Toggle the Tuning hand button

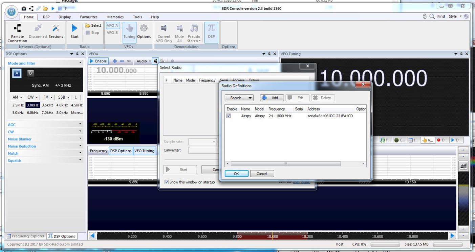[129, 32]
